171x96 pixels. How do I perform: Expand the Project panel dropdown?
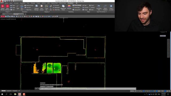(x=8, y=12)
